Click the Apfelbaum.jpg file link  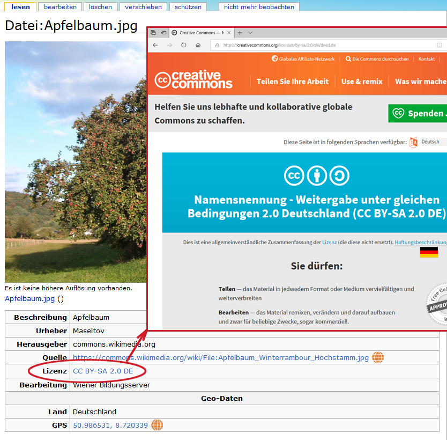[30, 299]
